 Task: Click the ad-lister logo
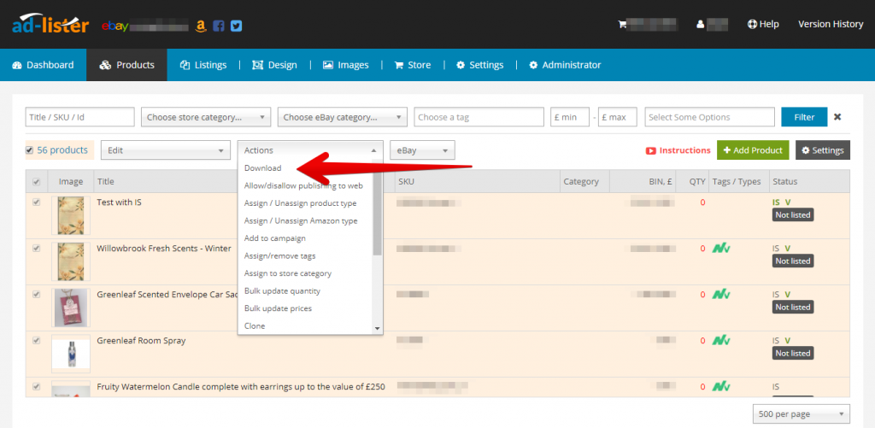(x=50, y=25)
